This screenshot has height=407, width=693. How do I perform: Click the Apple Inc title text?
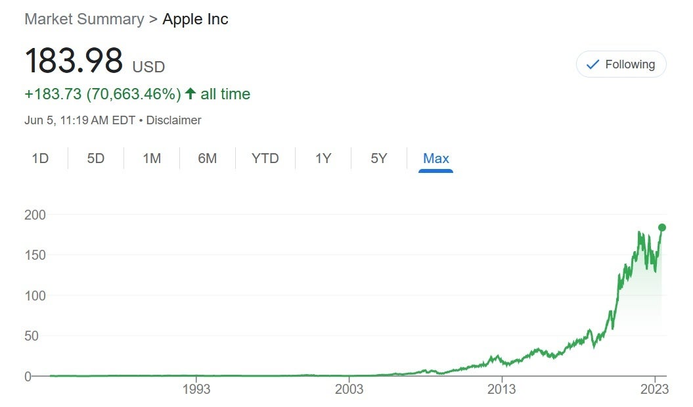(196, 19)
